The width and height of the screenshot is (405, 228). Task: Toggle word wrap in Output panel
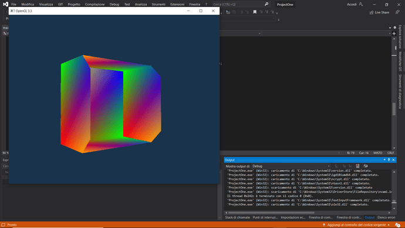tap(366, 166)
